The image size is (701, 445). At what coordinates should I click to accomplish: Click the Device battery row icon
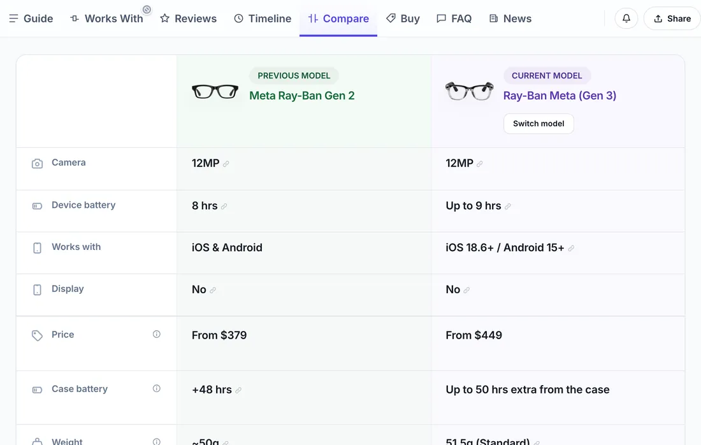37,206
